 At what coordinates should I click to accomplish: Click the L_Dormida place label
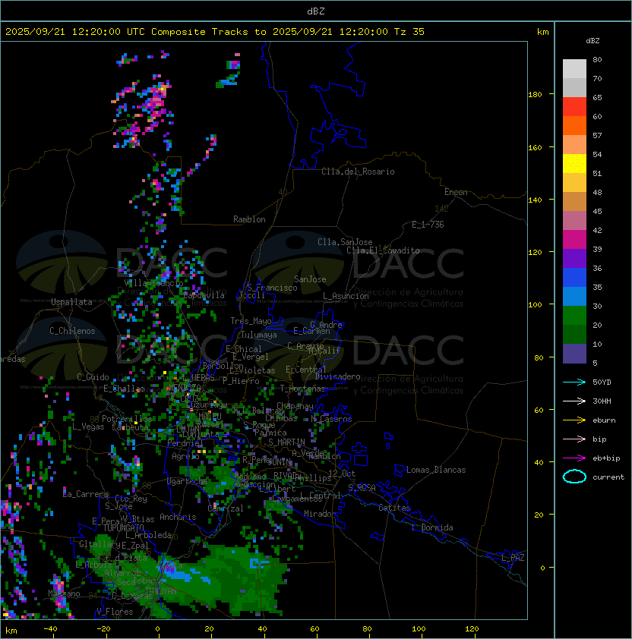pyautogui.click(x=432, y=527)
